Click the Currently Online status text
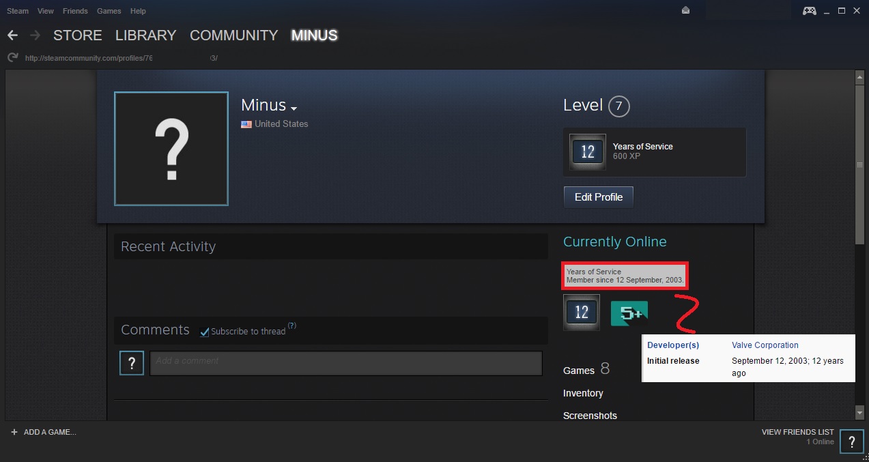This screenshot has width=869, height=462. (614, 242)
